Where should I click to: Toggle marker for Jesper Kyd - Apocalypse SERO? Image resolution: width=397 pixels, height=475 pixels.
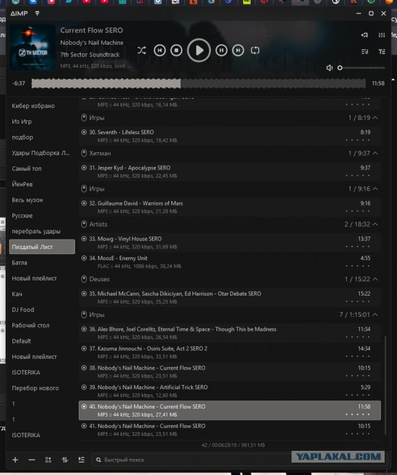84,168
